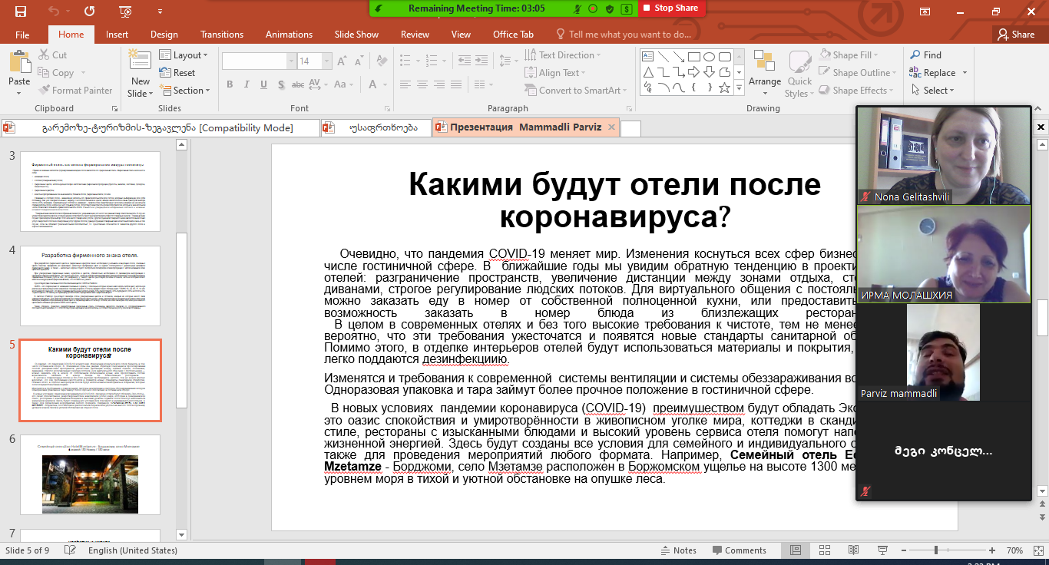Reset the slide layout with the Reset button
The width and height of the screenshot is (1049, 565).
click(x=177, y=73)
